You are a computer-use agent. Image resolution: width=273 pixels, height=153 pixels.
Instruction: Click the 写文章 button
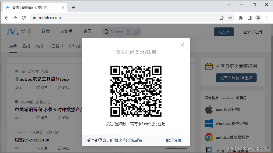pyautogui.click(x=224, y=32)
